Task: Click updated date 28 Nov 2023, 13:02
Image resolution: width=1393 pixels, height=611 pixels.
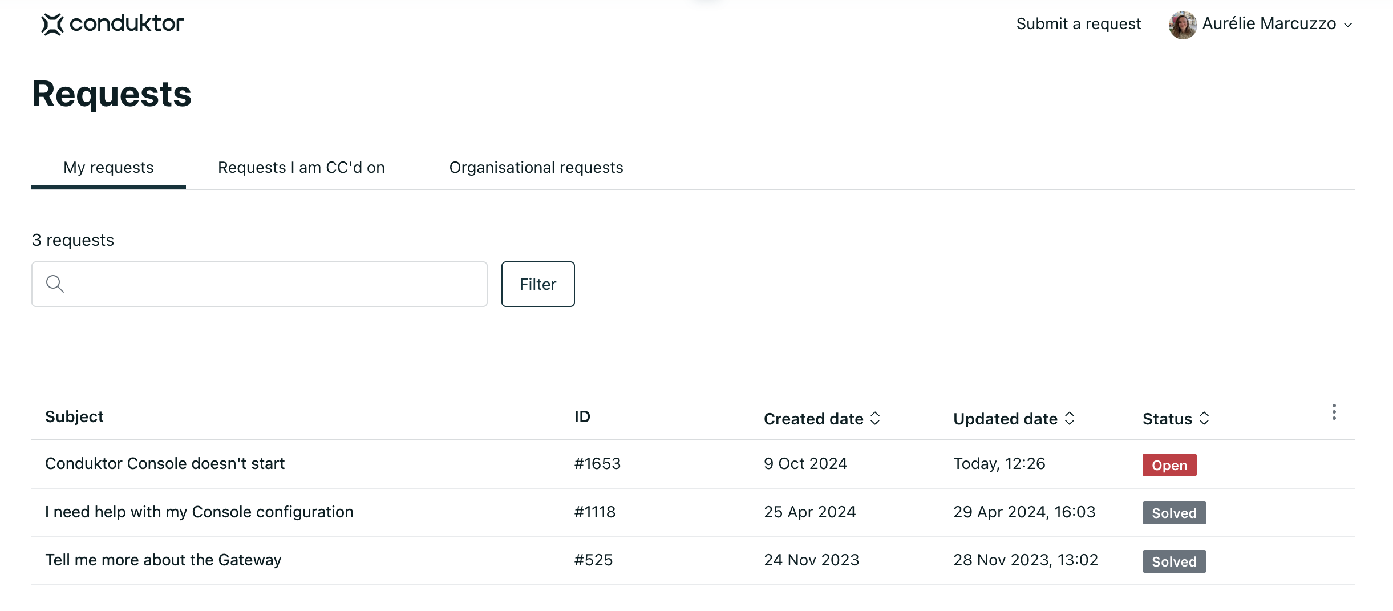Action: coord(1026,560)
